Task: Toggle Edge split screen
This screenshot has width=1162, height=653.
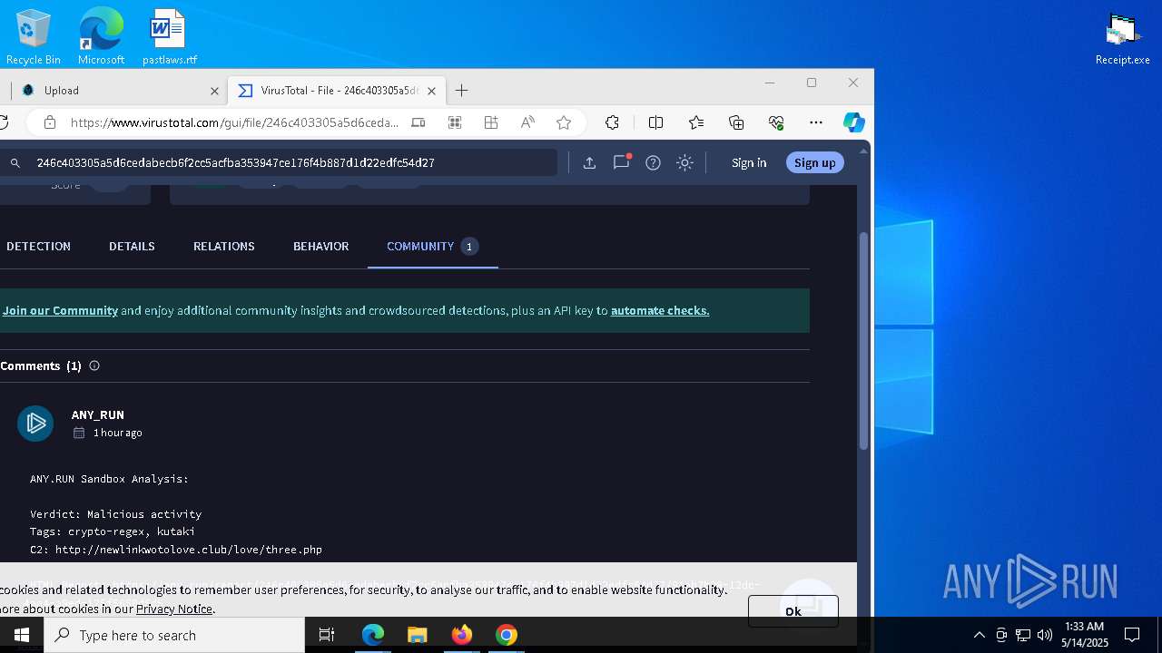Action: (655, 122)
